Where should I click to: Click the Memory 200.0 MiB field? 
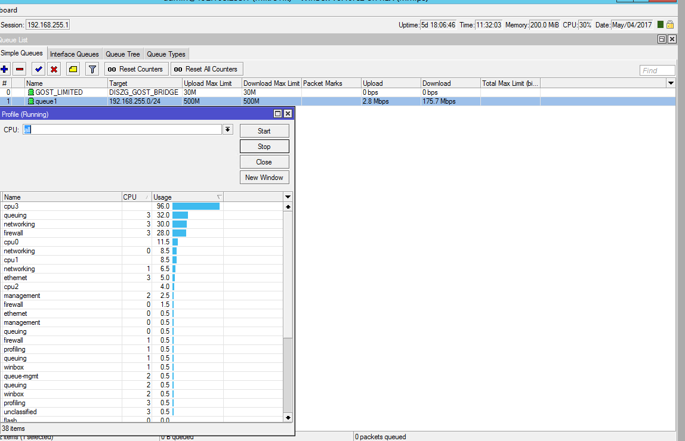pyautogui.click(x=544, y=25)
